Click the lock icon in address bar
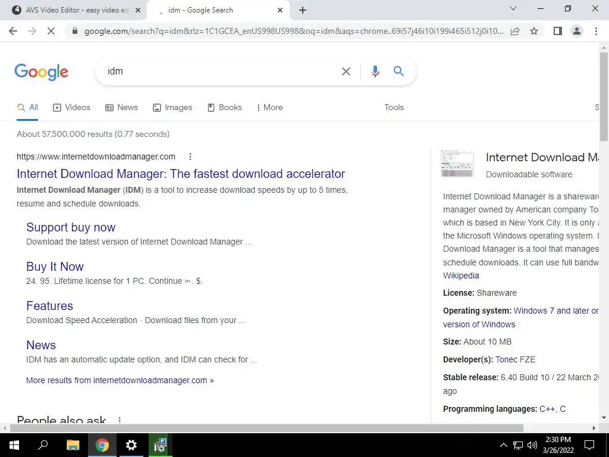The image size is (609, 457). 76,31
